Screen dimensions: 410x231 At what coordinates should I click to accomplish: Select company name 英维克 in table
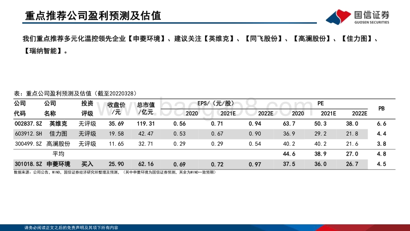58,124
